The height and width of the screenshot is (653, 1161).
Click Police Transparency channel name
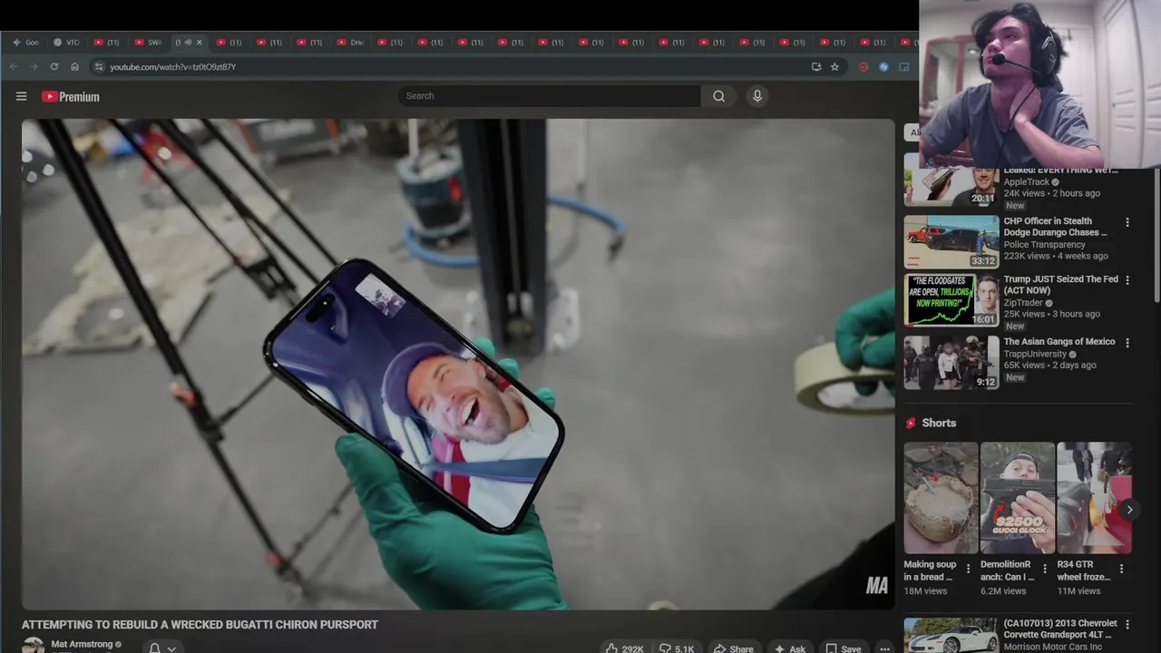(x=1044, y=244)
